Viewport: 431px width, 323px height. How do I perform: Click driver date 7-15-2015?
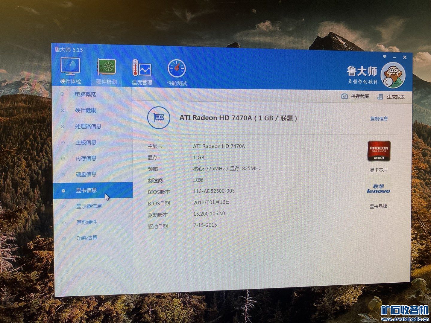tap(205, 225)
